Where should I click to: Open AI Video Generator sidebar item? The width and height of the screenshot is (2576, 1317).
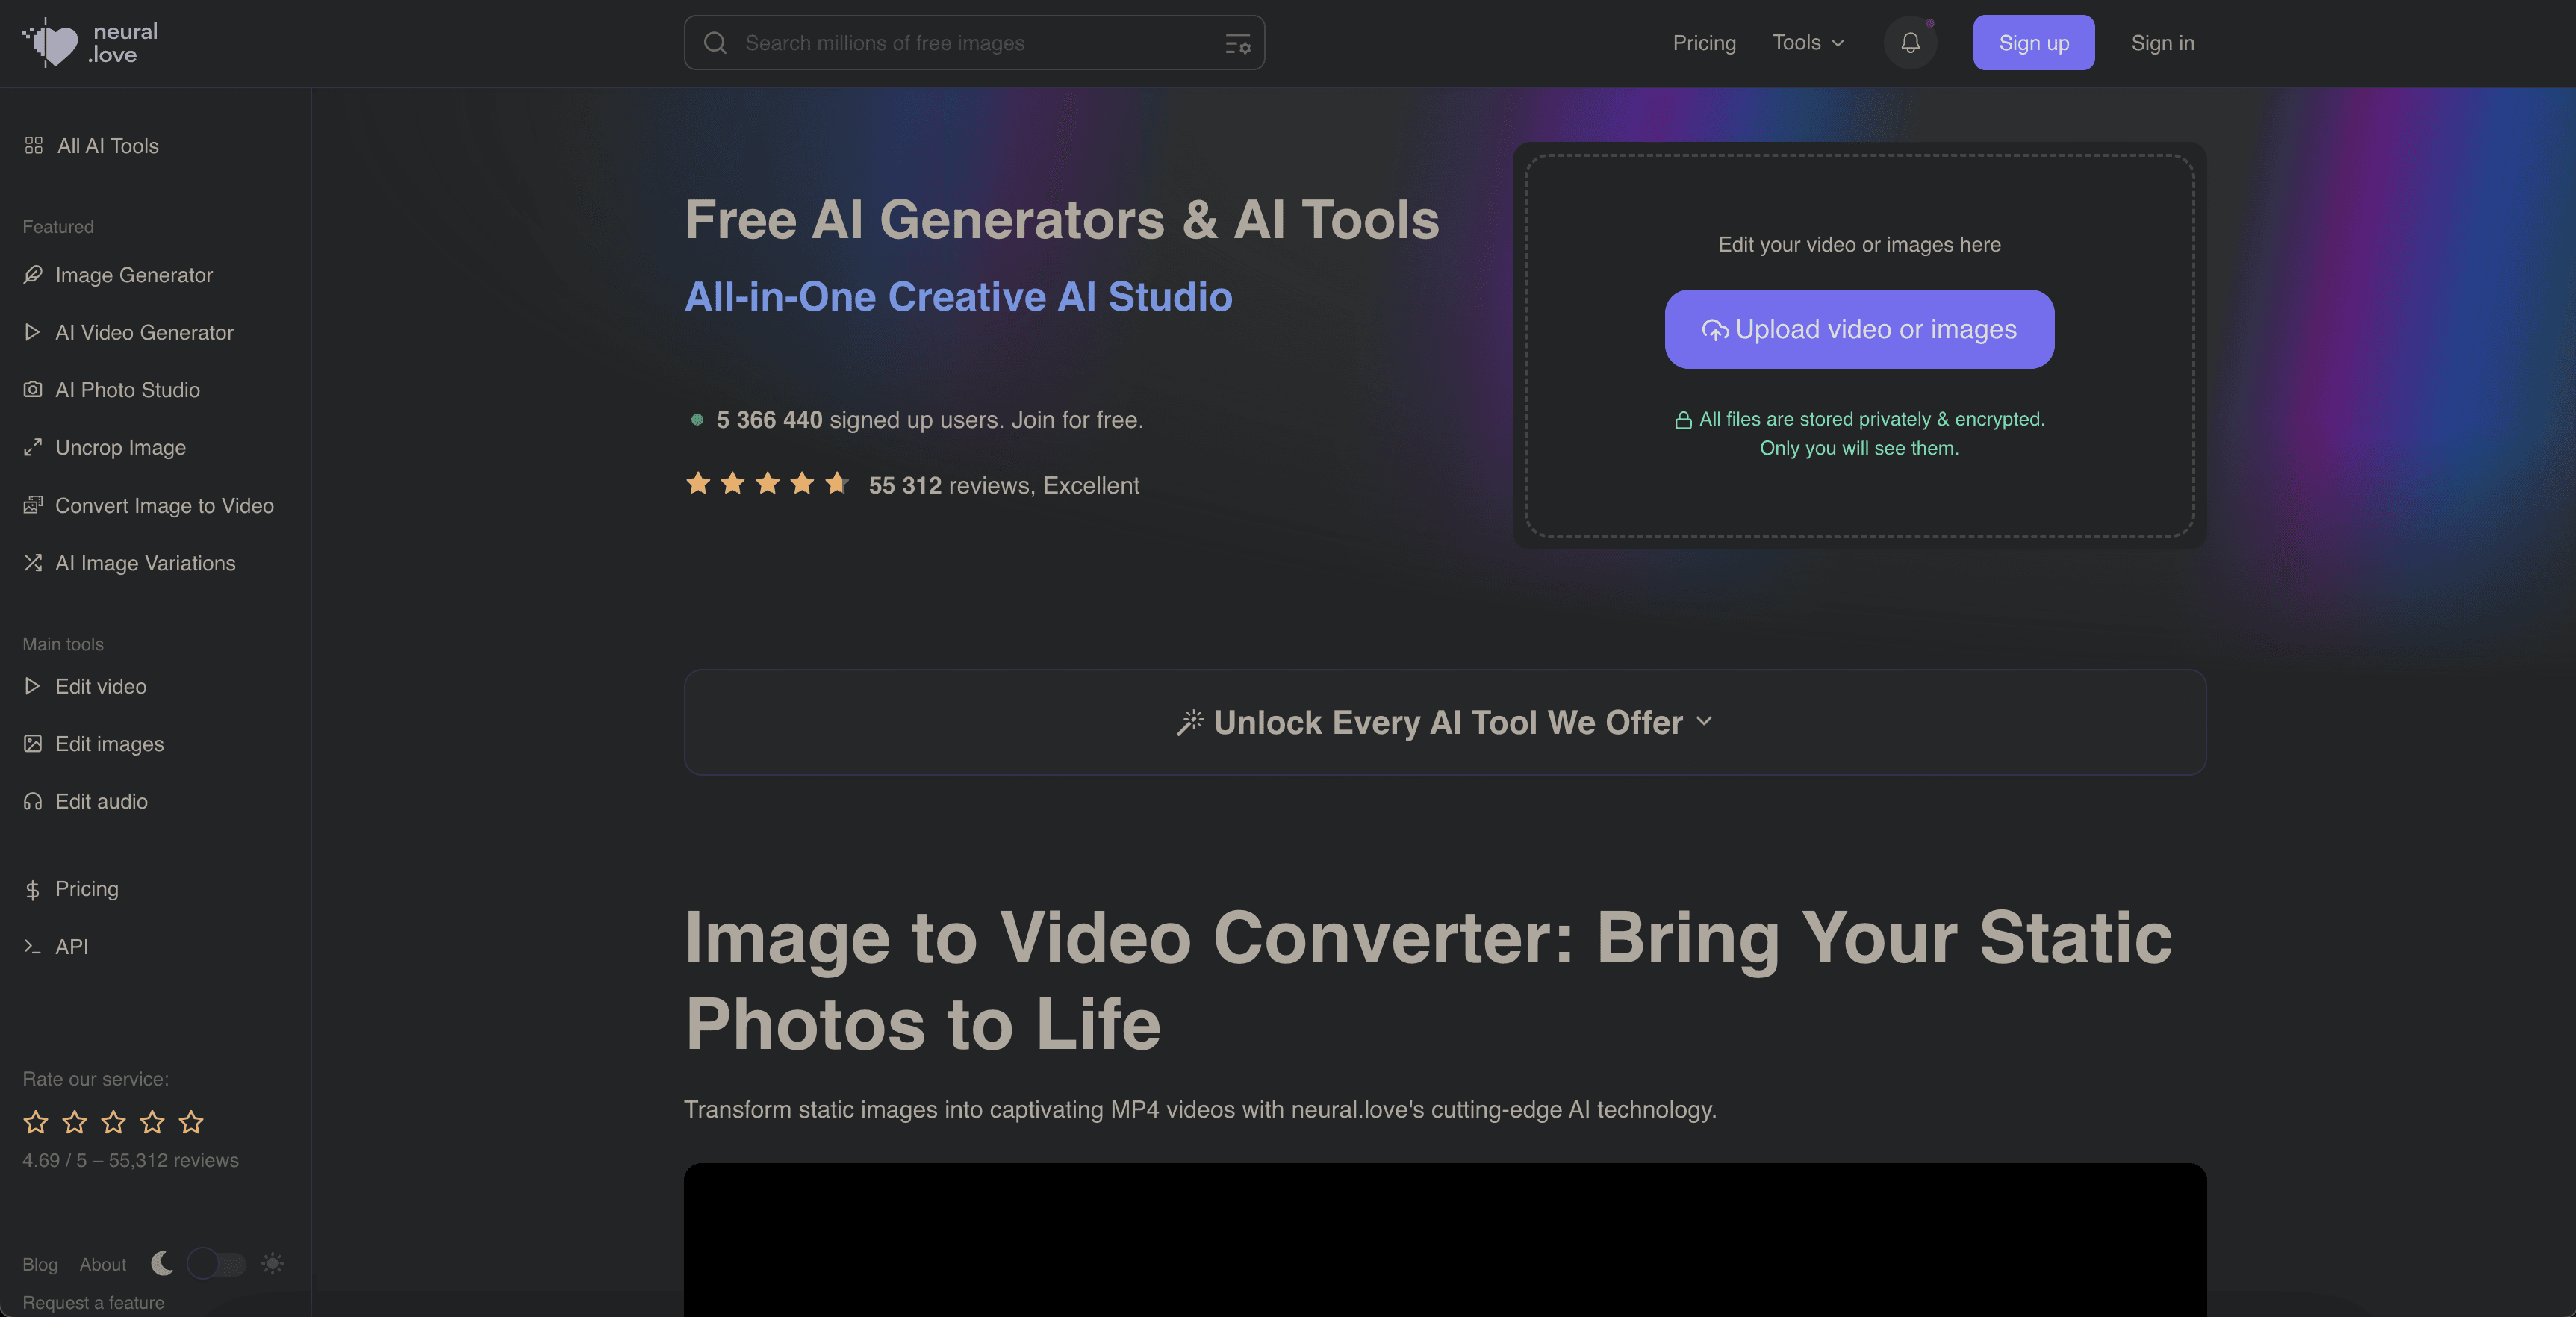(x=144, y=332)
